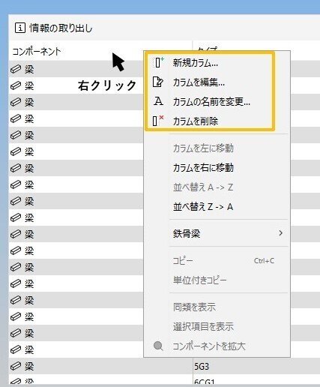This screenshot has height=387, width=320.
Task: Select the 梁 label in the 5G3 row
Action: 29,366
